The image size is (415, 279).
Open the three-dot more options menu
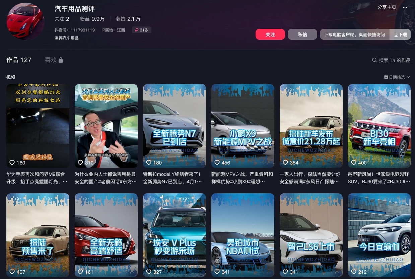tap(405, 7)
